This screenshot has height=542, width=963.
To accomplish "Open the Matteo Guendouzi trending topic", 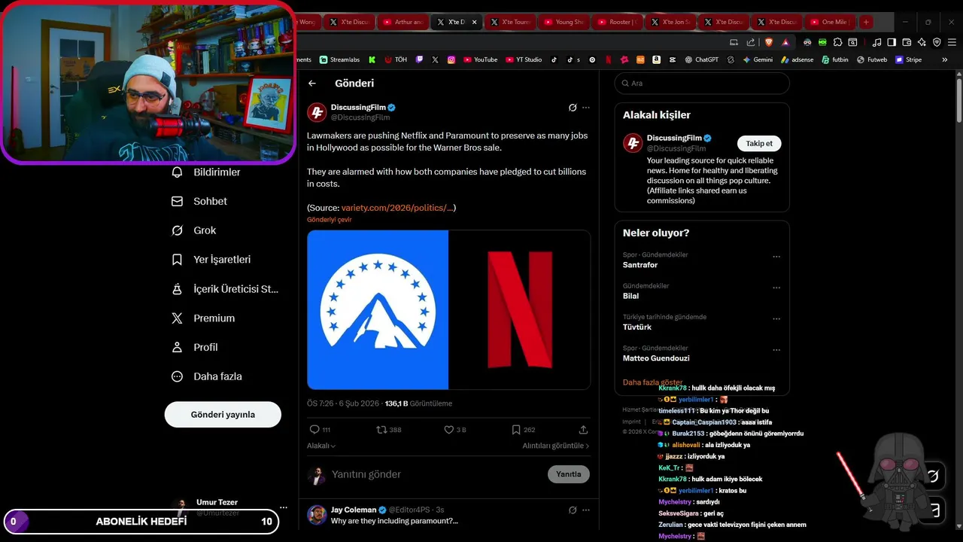I will coord(656,358).
